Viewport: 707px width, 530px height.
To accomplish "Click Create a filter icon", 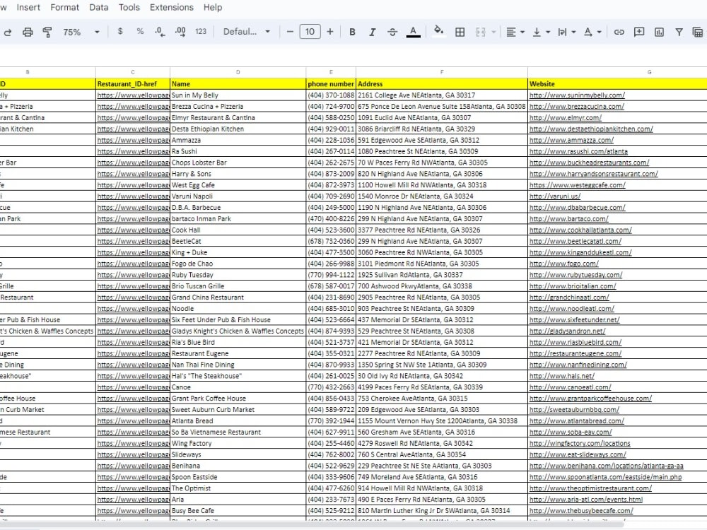I will [x=679, y=32].
